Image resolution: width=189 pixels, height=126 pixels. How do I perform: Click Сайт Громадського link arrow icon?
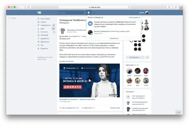click(128, 97)
